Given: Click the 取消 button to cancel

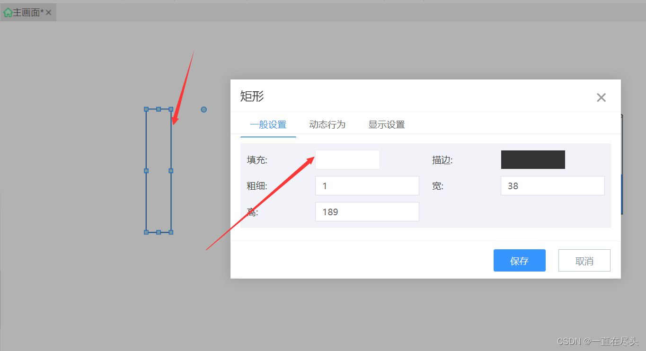Looking at the screenshot, I should [x=584, y=260].
